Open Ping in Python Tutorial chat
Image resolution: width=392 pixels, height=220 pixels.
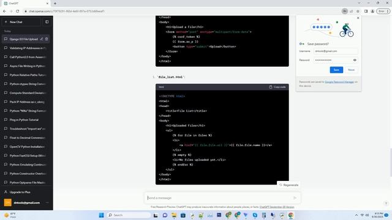pos(26,120)
